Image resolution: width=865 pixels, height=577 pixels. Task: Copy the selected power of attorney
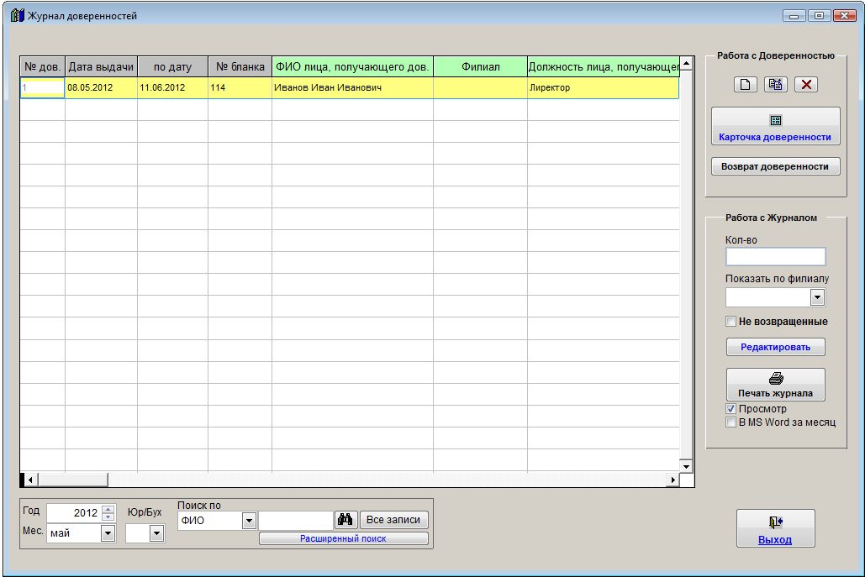coord(776,84)
